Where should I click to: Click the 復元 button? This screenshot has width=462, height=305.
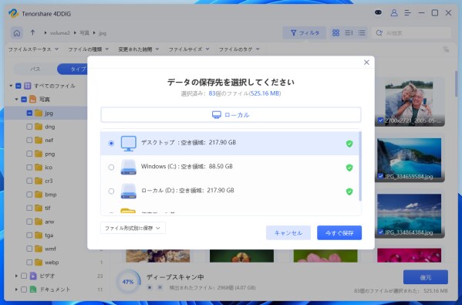click(426, 277)
